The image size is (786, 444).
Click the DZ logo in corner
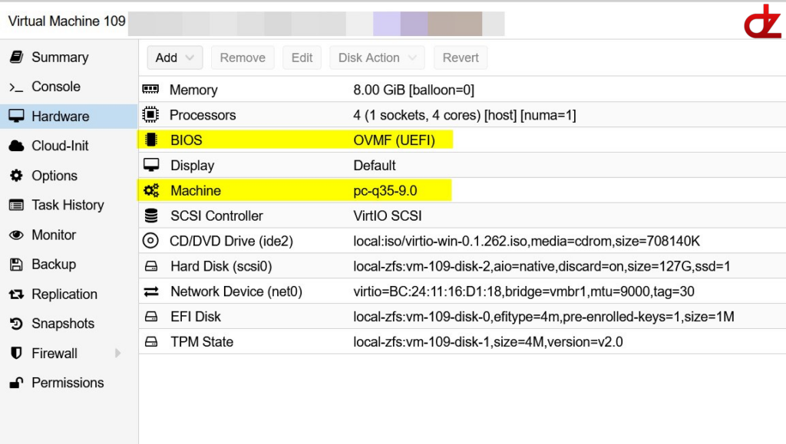pyautogui.click(x=761, y=21)
